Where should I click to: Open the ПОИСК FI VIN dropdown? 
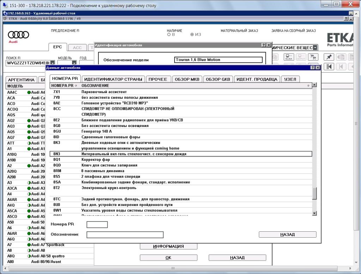(x=53, y=63)
